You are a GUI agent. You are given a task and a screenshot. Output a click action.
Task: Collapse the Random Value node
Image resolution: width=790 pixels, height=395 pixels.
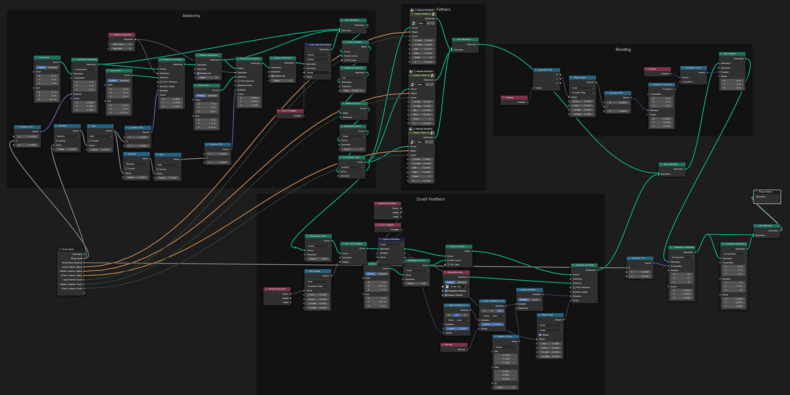495,336
